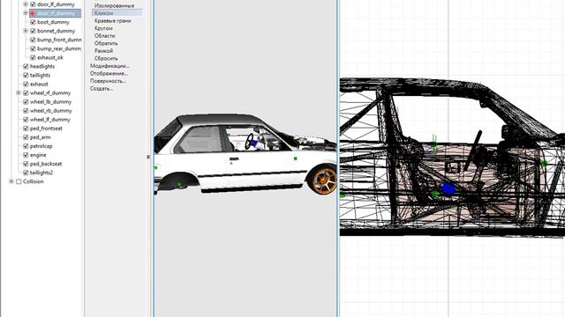Screen dimensions: 565x317
Task: Open the Поверхность... submenu
Action: coord(108,81)
